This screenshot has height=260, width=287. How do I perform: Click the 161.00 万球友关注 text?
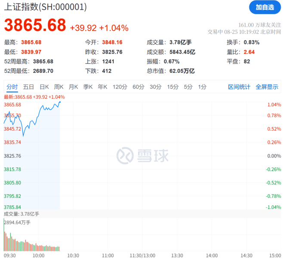pos(259,25)
